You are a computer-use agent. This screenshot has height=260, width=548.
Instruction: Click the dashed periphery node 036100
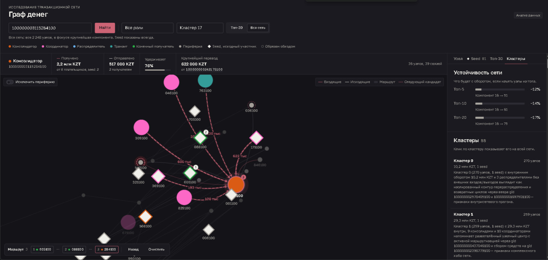coord(252,105)
